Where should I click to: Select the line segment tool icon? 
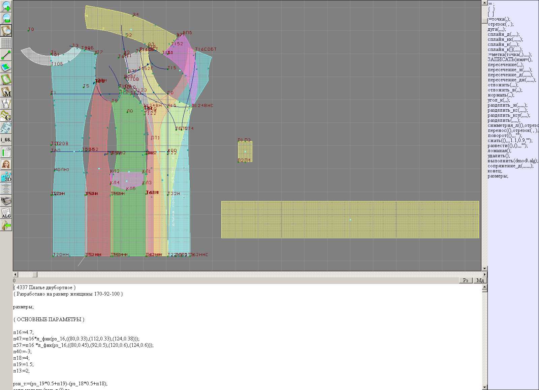(6, 55)
